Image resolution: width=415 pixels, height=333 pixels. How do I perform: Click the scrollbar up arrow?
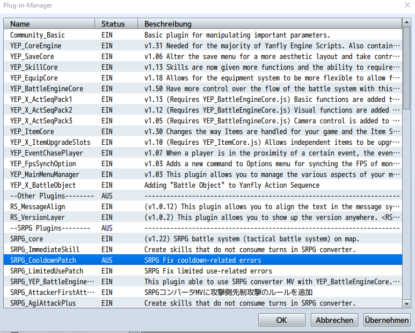(x=406, y=22)
